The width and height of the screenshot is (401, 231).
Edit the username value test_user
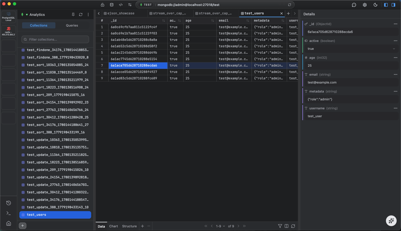pyautogui.click(x=351, y=116)
